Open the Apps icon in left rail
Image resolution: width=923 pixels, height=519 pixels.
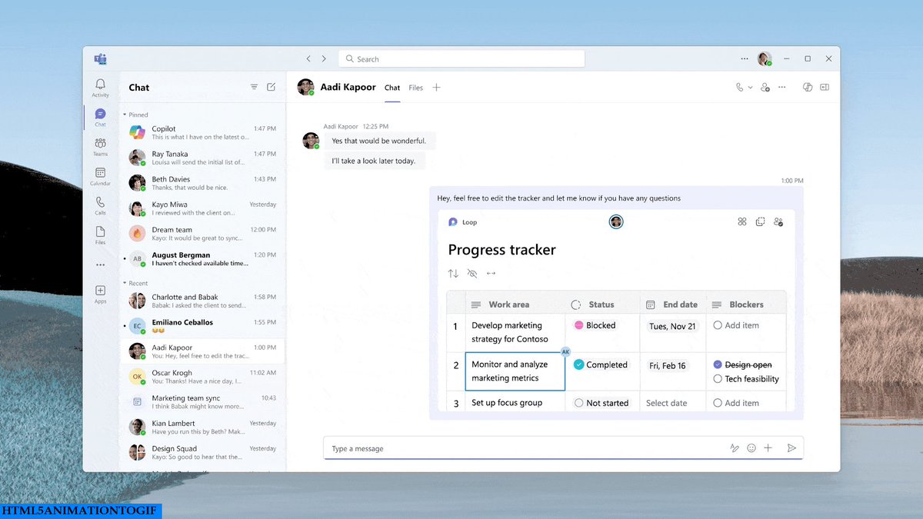100,294
